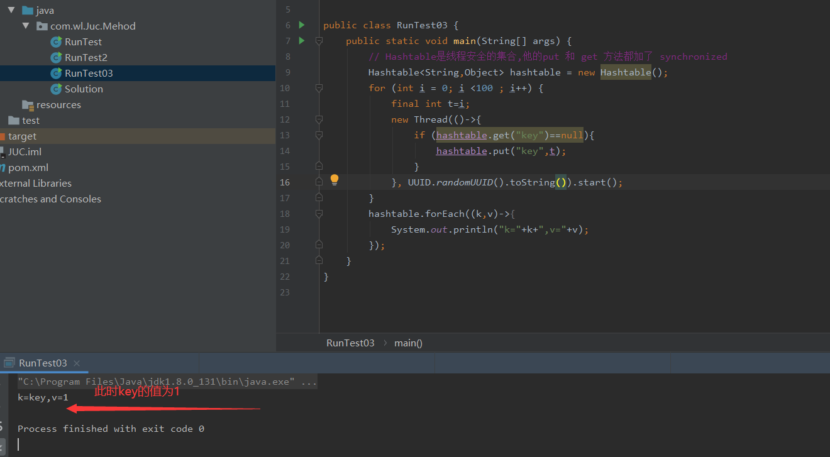Close the RunTest03 run tab
This screenshot has height=457, width=830.
(77, 363)
